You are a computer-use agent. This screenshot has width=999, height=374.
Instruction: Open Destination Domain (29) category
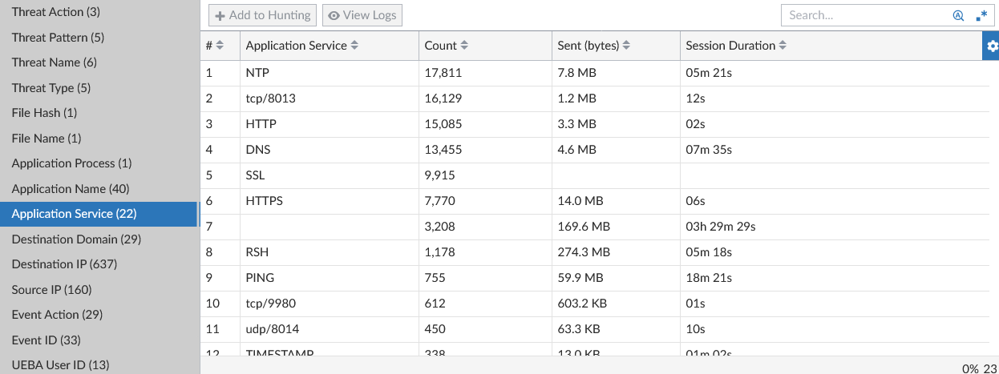pos(76,239)
